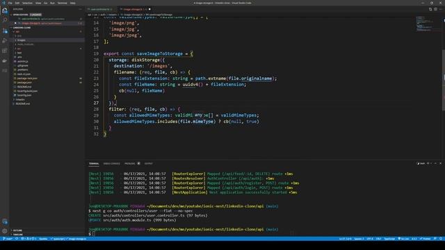This screenshot has height=250, width=445.
Task: Open nest-cli.json file in explorer
Action: click(x=24, y=74)
